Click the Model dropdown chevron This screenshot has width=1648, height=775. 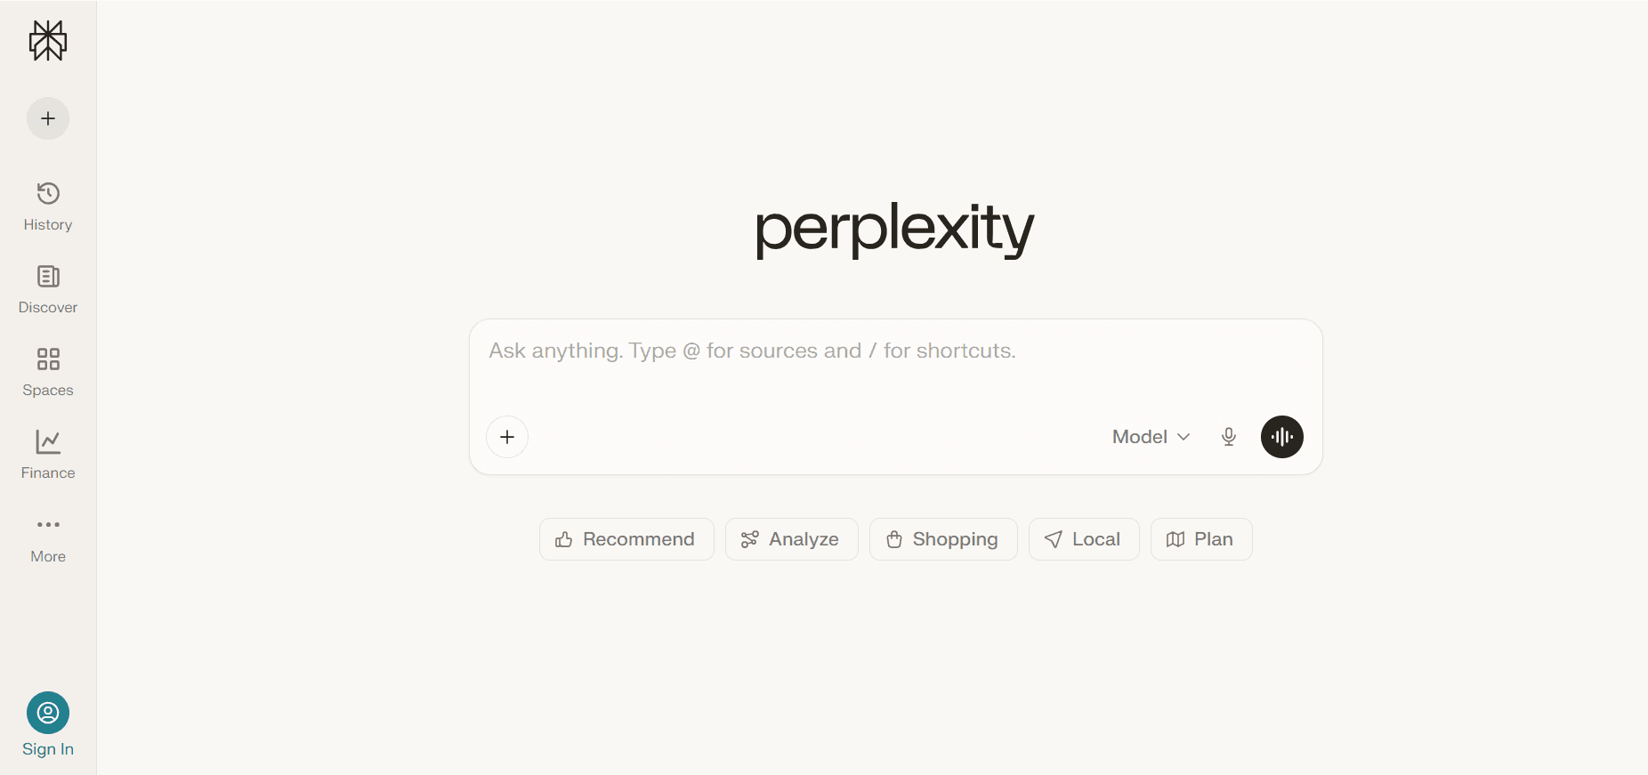coord(1183,437)
